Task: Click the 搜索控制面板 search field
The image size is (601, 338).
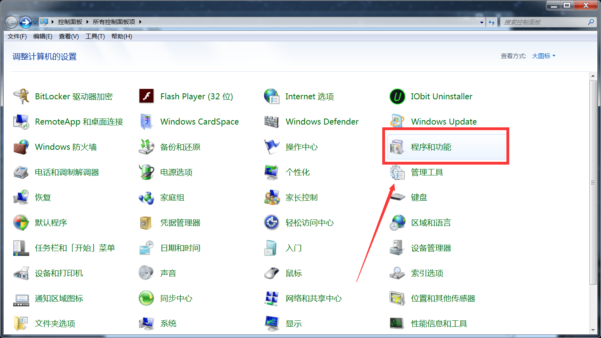Action: click(544, 22)
